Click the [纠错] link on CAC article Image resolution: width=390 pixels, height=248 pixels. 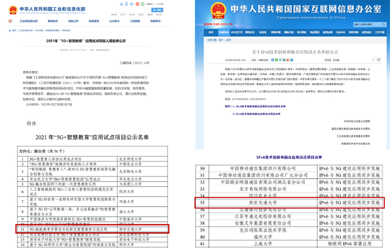[336, 60]
